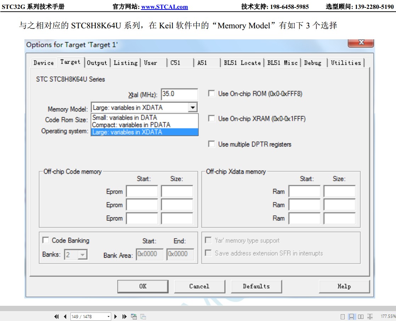Open the Output tab

tap(97, 63)
